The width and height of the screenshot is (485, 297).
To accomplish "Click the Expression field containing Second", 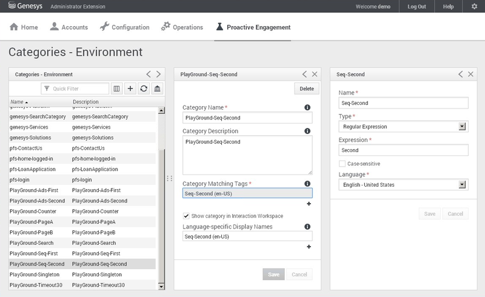I will coord(403,150).
